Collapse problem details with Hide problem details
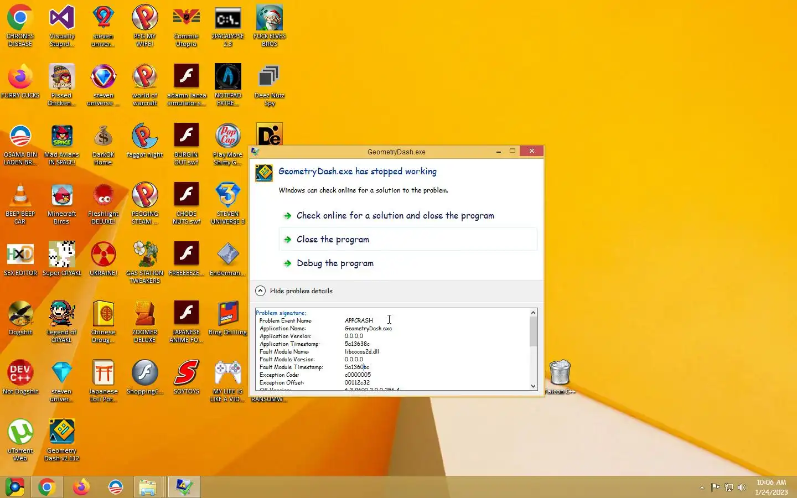The height and width of the screenshot is (498, 797). tap(294, 290)
